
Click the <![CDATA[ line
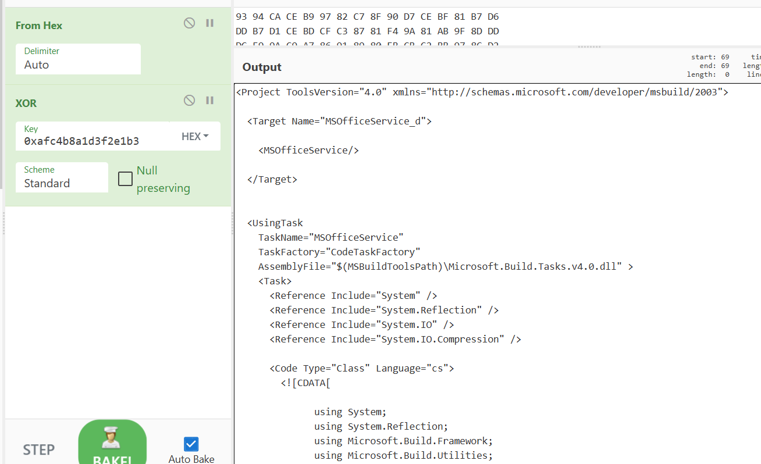306,383
